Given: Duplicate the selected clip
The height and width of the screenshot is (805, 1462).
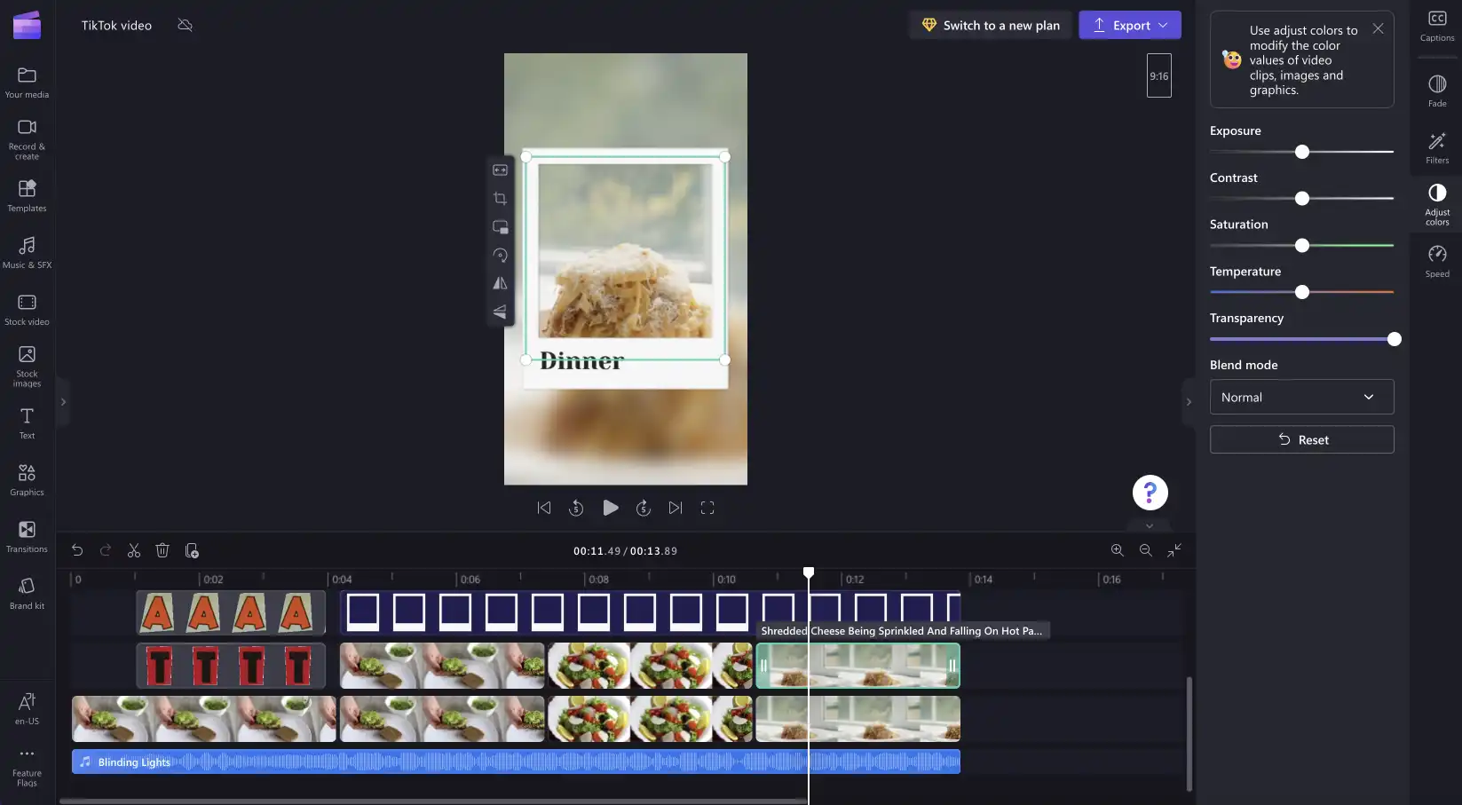Looking at the screenshot, I should point(192,550).
